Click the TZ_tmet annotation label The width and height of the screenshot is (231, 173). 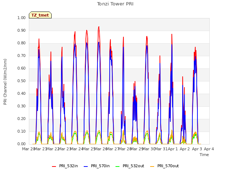40,15
